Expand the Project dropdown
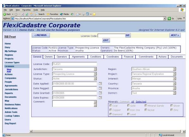 pyautogui.click(x=174, y=74)
